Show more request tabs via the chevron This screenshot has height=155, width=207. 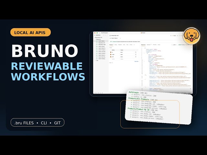[x=134, y=45]
